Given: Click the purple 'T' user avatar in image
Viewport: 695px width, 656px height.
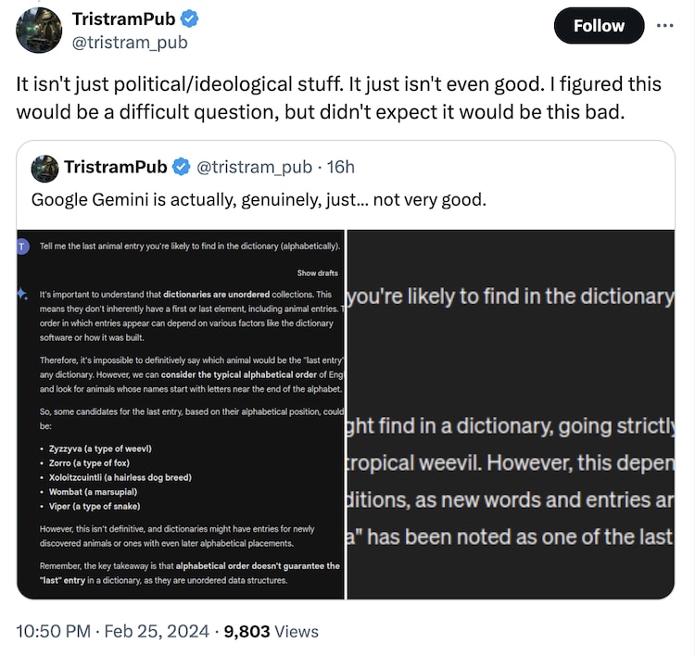Looking at the screenshot, I should [x=24, y=246].
